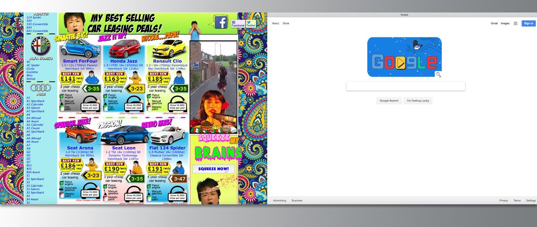Screen dimensions: 537x227
Task: Click the I'm Feeling Lucky button
Action: [x=418, y=101]
